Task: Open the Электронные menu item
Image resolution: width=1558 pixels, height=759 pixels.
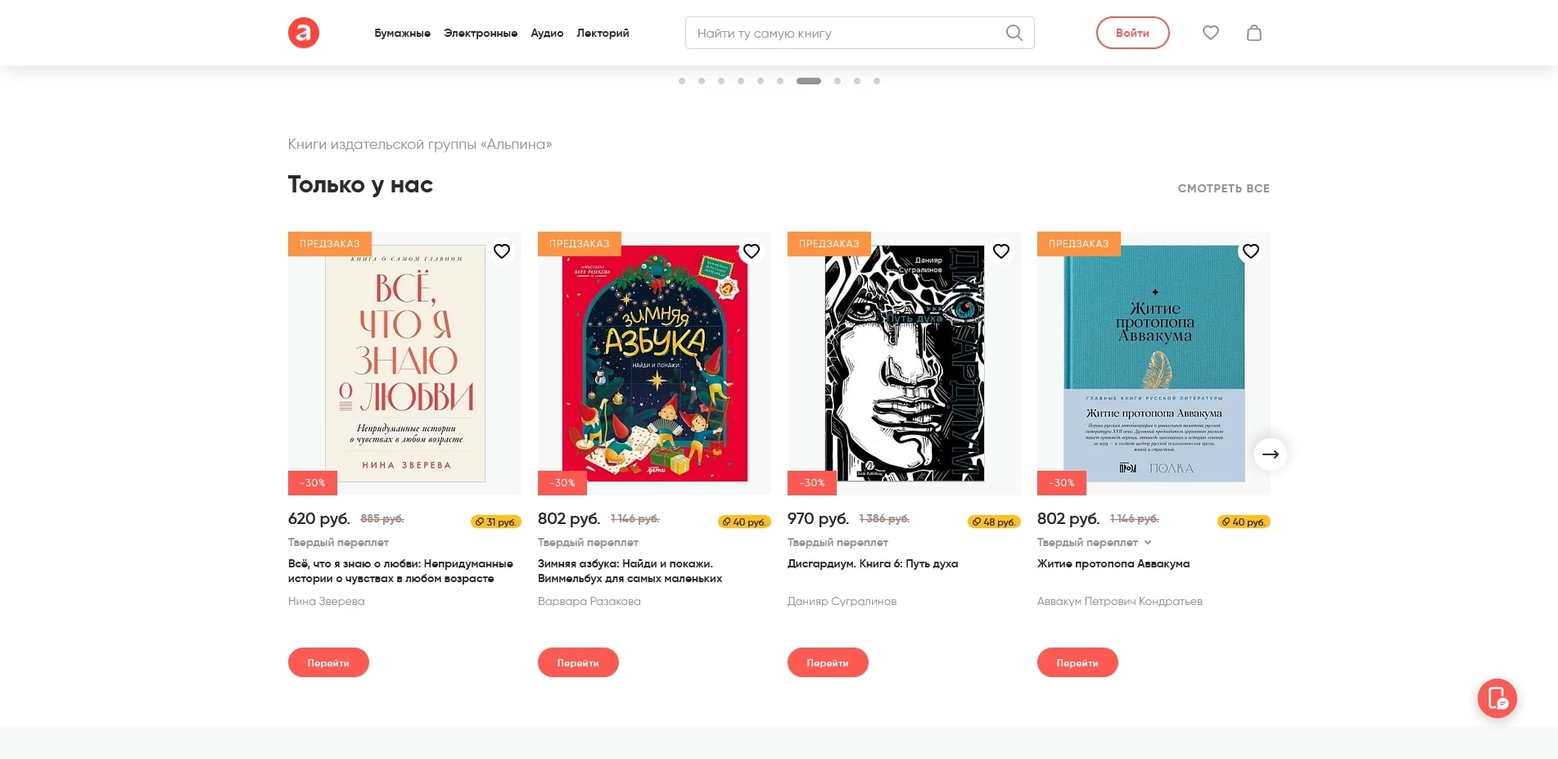Action: pyautogui.click(x=481, y=34)
